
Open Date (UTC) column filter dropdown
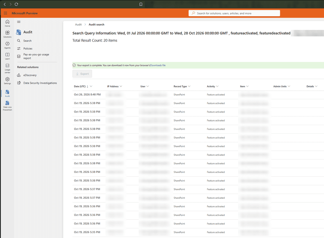pos(91,86)
